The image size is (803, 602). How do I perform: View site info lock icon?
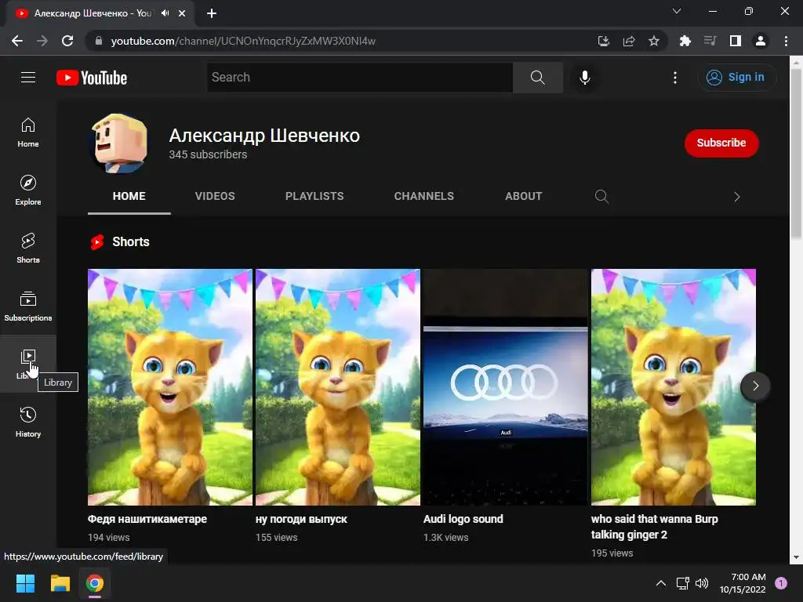click(99, 41)
